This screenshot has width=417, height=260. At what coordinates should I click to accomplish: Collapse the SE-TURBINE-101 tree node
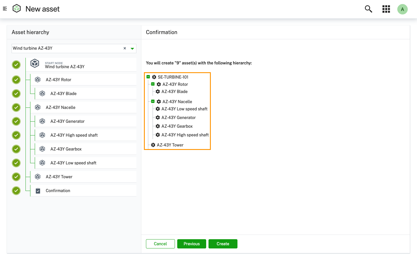point(148,77)
